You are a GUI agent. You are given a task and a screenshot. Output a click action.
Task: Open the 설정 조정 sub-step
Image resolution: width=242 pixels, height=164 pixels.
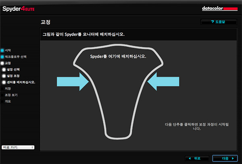click(13, 76)
